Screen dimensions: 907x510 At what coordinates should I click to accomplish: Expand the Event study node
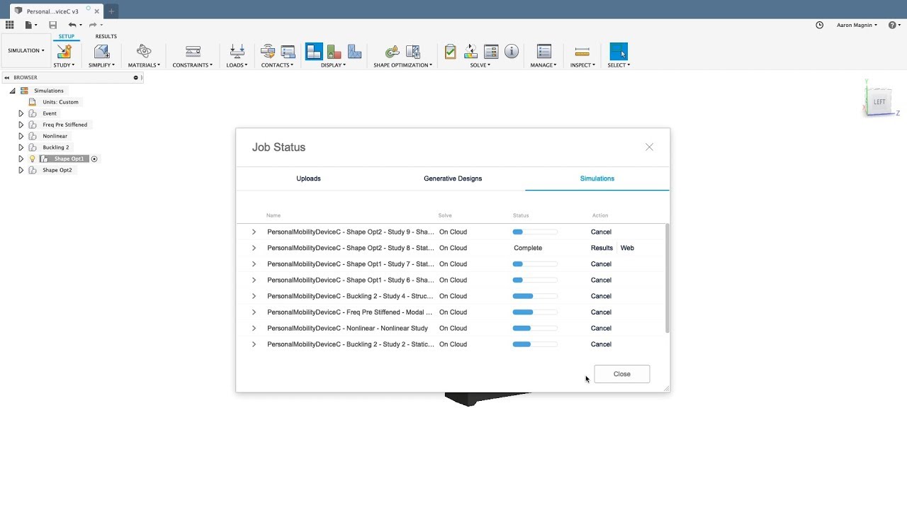21,113
